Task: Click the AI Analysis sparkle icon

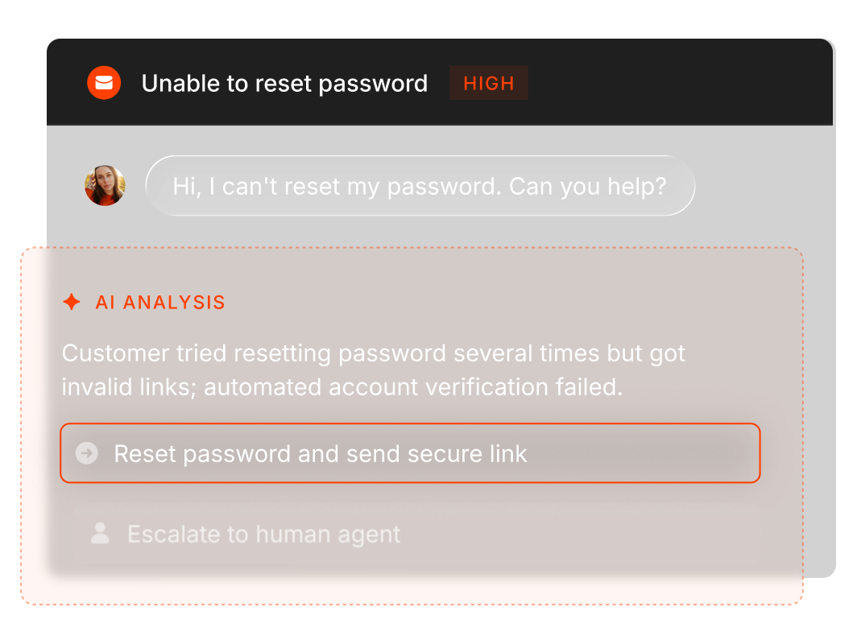Action: pyautogui.click(x=72, y=302)
